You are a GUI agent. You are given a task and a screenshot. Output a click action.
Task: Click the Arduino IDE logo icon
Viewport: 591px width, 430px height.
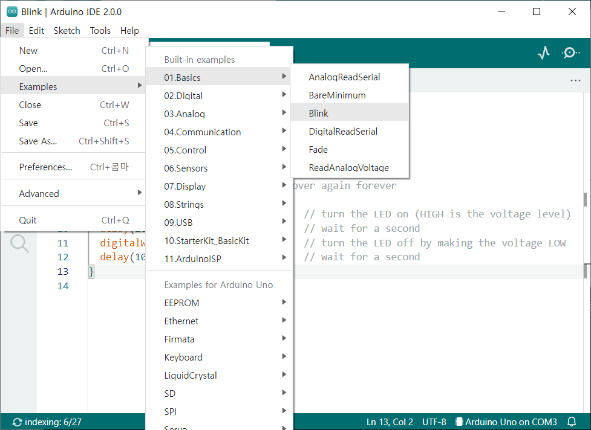(x=12, y=11)
